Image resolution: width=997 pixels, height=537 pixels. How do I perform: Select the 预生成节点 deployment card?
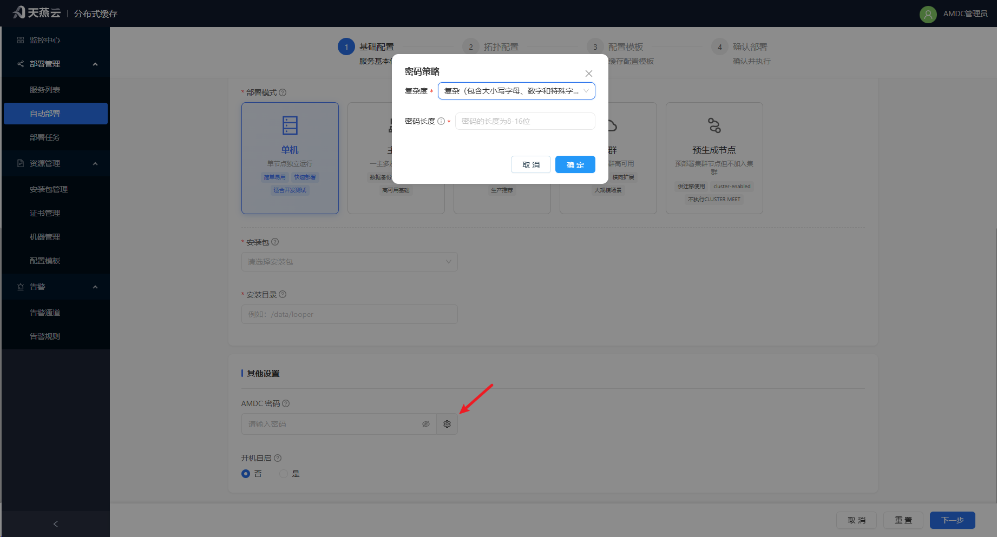click(714, 158)
